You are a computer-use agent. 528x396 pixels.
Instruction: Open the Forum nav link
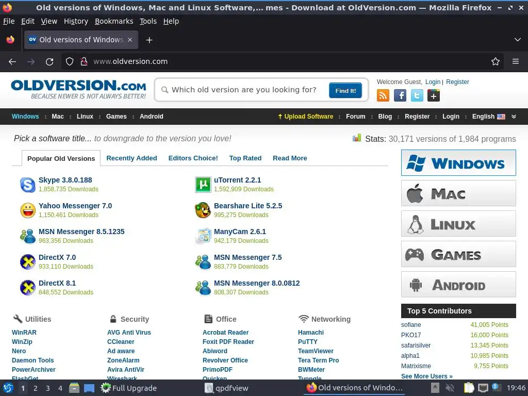[356, 117]
